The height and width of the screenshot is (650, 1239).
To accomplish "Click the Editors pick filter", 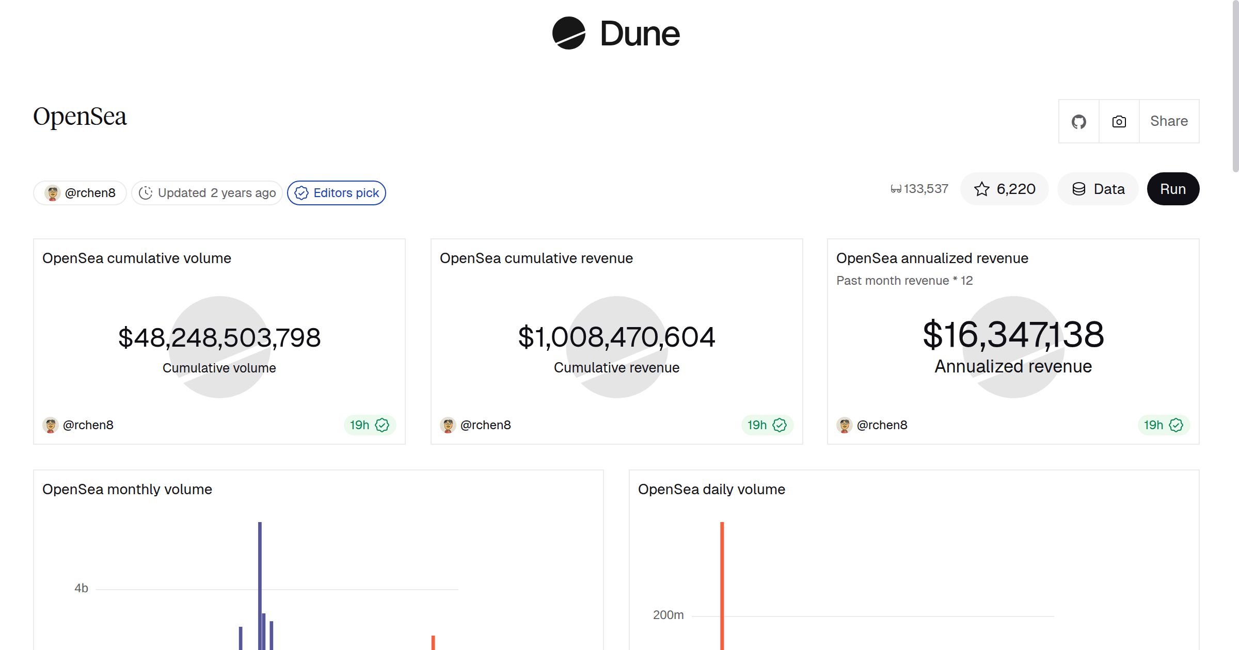I will coord(336,192).
